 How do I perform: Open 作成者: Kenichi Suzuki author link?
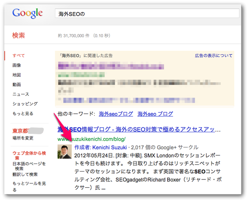tap(101, 147)
